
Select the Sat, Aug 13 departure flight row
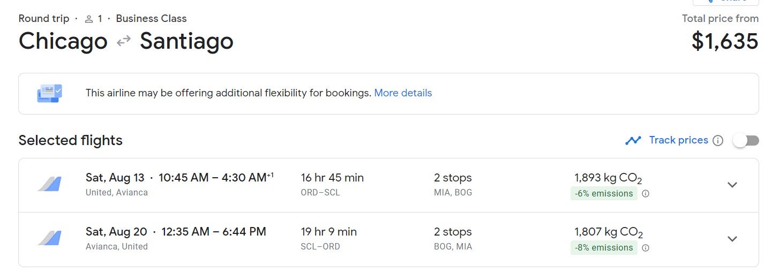click(x=388, y=185)
